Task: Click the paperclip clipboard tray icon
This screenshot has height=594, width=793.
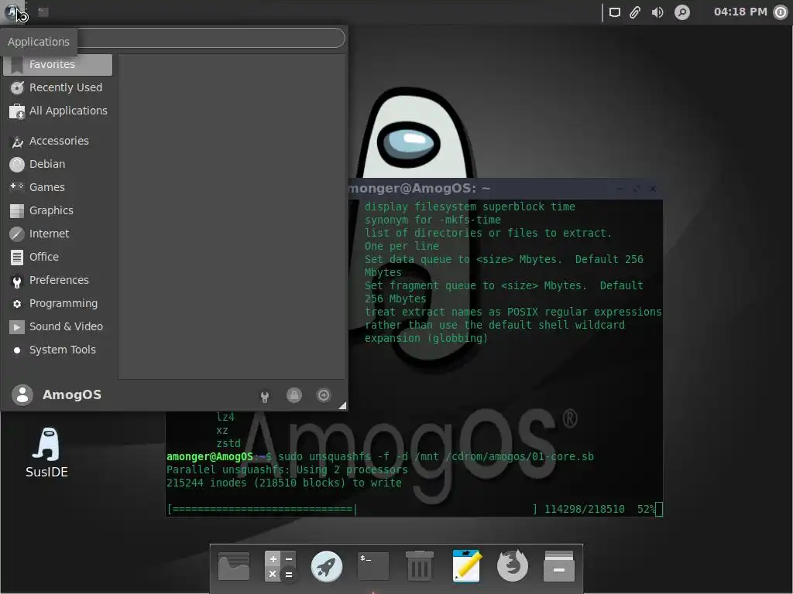Action: [635, 12]
